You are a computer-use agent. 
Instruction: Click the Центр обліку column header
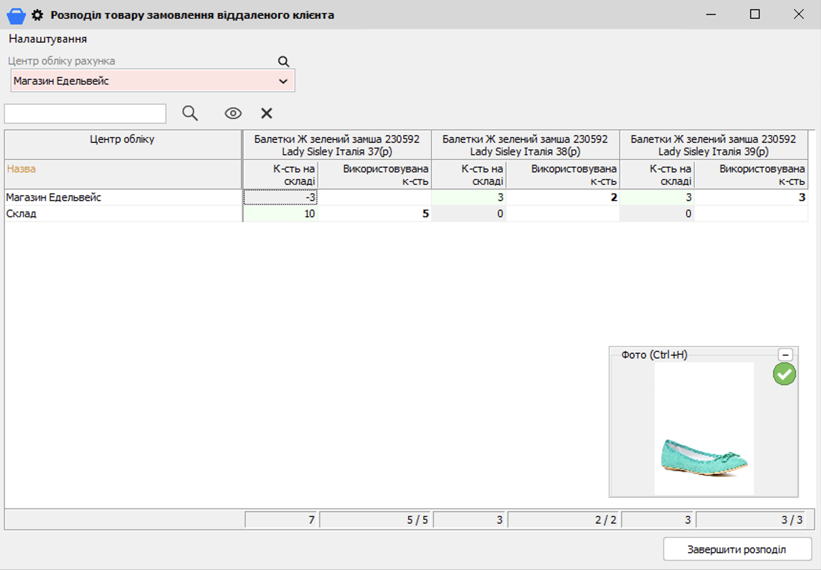point(122,139)
